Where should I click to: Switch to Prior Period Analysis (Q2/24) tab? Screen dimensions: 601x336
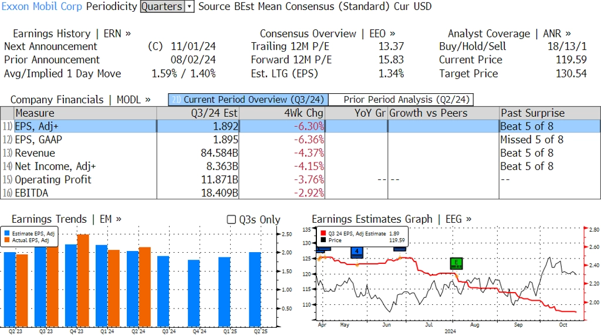tap(401, 100)
